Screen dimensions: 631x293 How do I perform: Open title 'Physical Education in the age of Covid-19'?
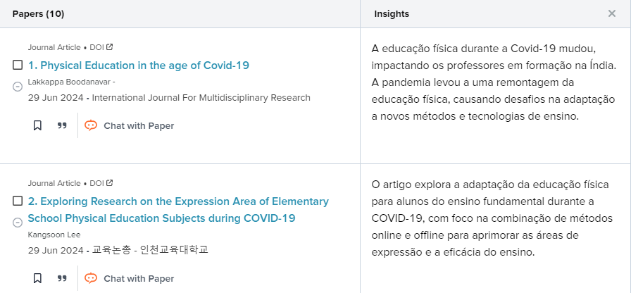coord(139,66)
